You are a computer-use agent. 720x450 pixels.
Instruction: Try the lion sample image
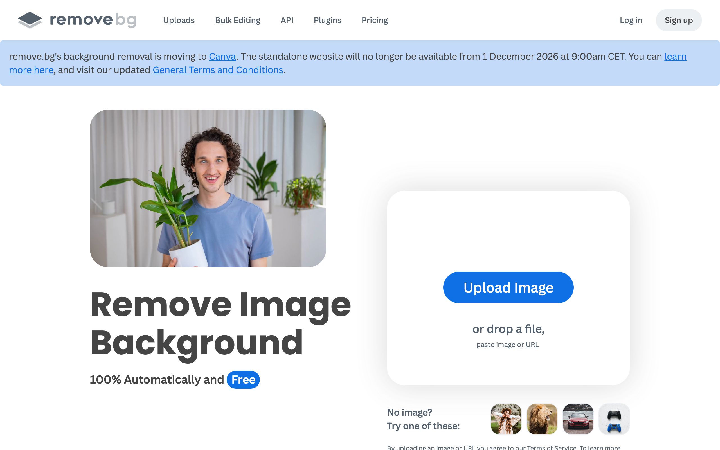(x=542, y=419)
